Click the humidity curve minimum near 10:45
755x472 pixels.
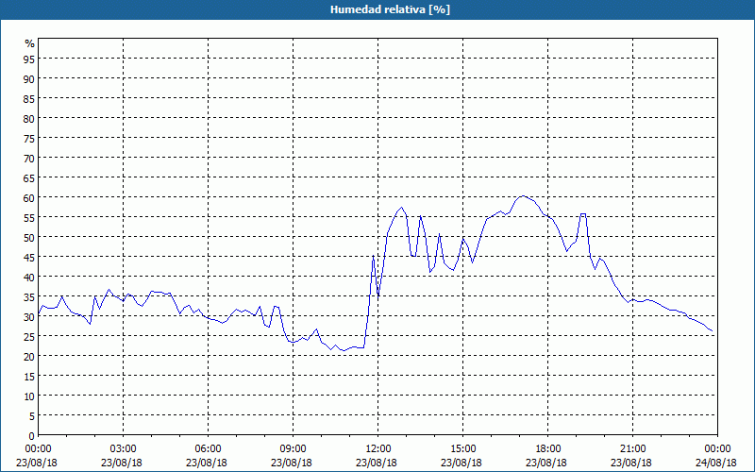[344, 350]
